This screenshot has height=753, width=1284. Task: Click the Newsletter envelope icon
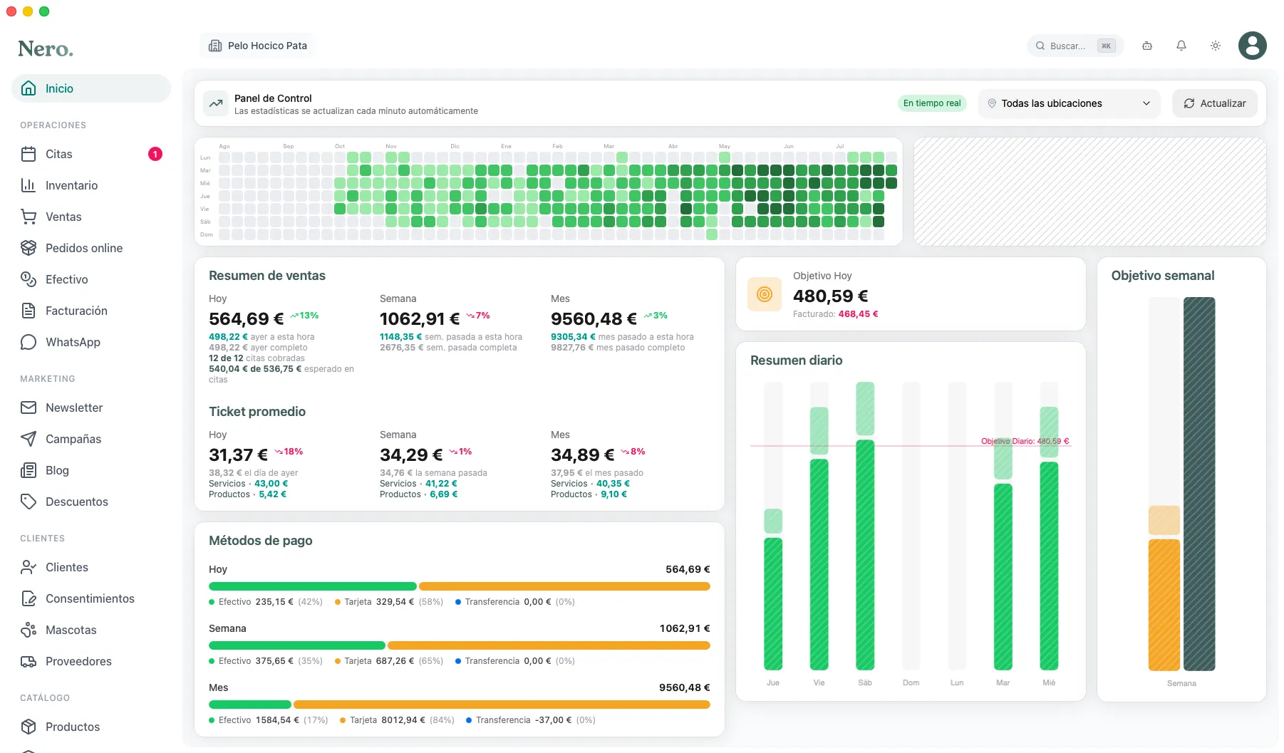coord(29,407)
